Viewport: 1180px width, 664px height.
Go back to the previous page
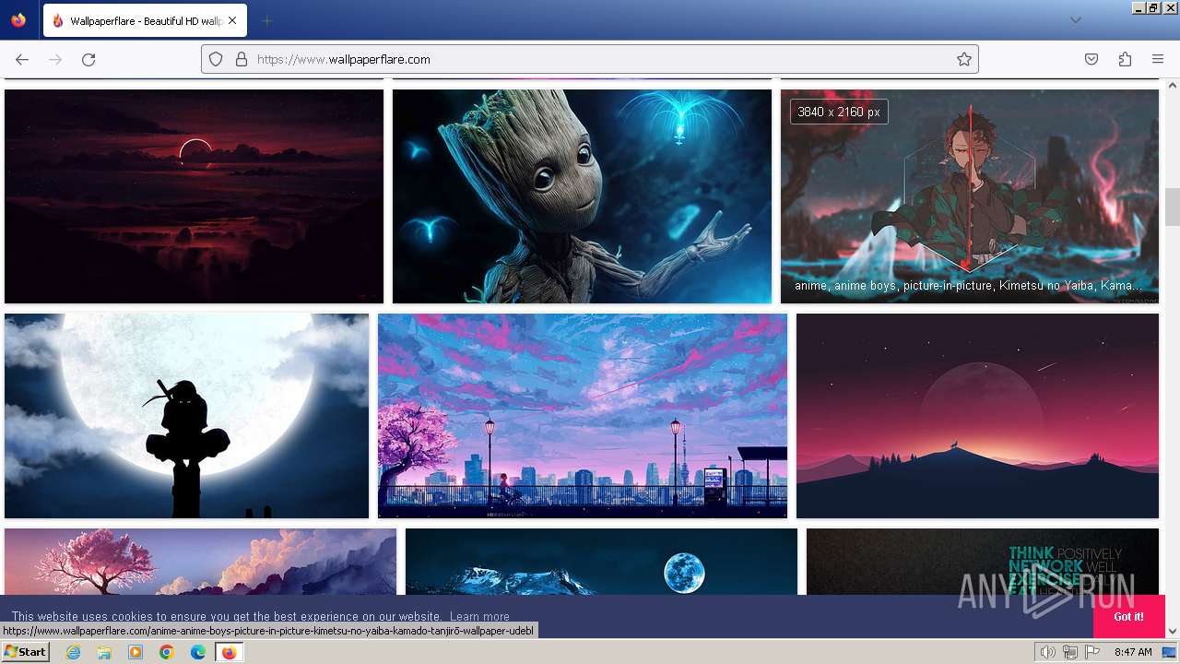point(22,59)
